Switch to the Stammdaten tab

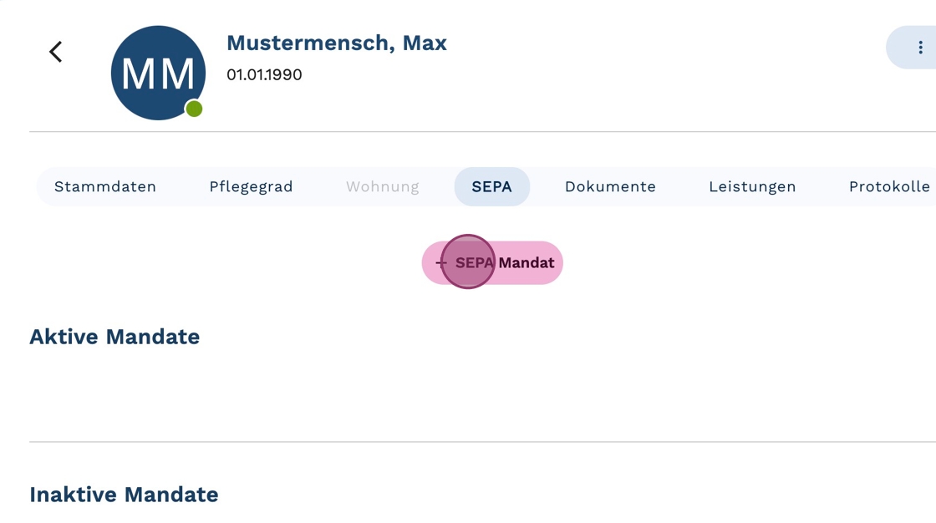[105, 187]
